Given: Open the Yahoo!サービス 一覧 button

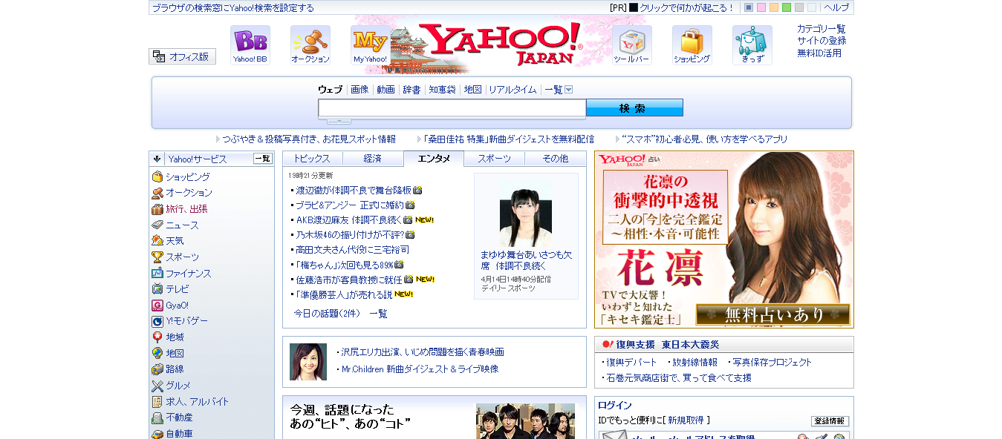Looking at the screenshot, I should [x=263, y=159].
